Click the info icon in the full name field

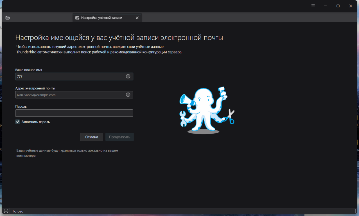(128, 76)
